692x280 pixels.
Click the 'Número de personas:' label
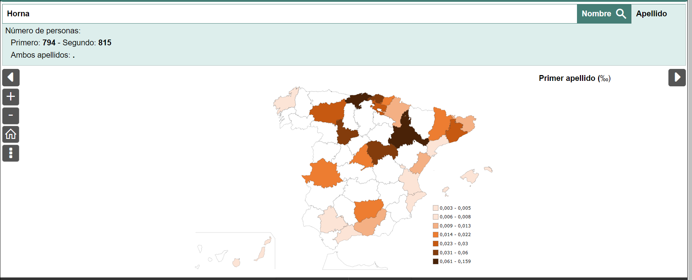(x=43, y=31)
